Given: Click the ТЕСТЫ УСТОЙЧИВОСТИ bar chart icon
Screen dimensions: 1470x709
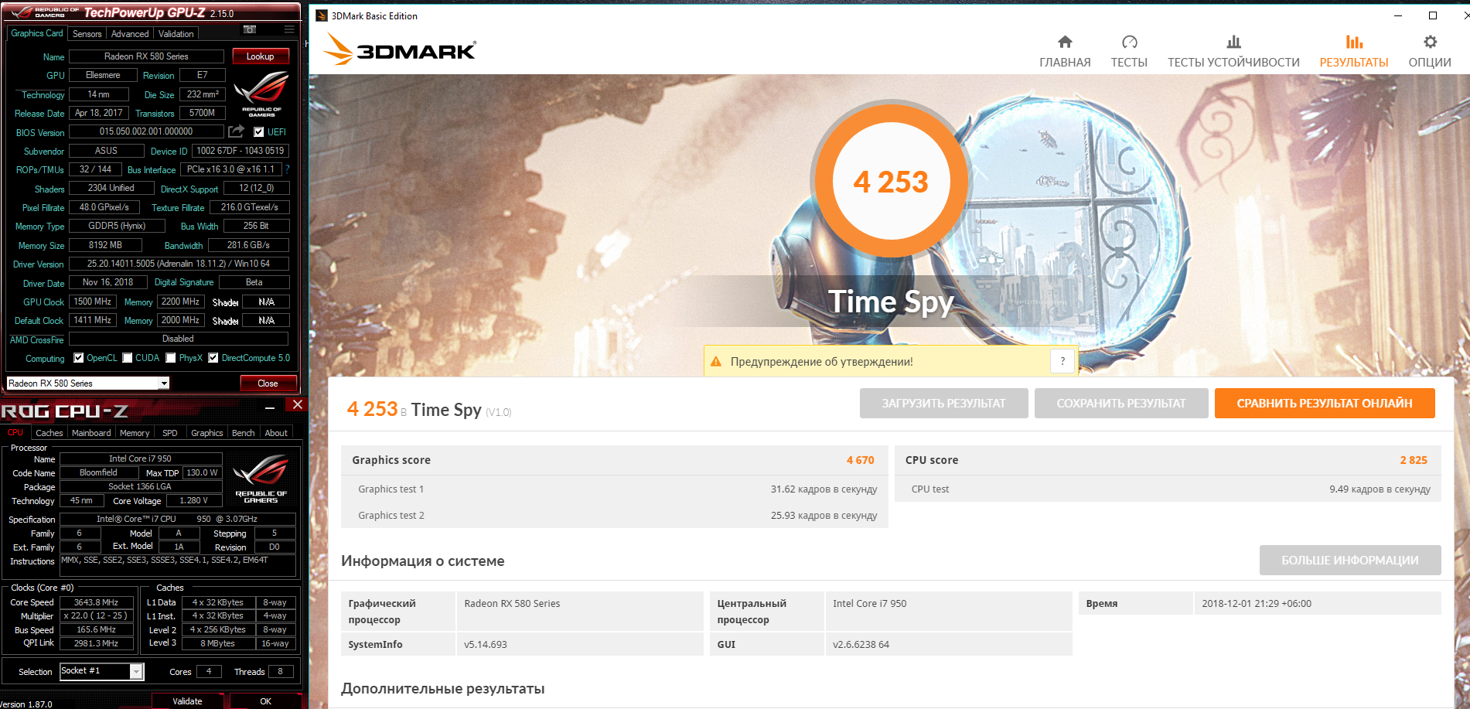Looking at the screenshot, I should [x=1233, y=42].
